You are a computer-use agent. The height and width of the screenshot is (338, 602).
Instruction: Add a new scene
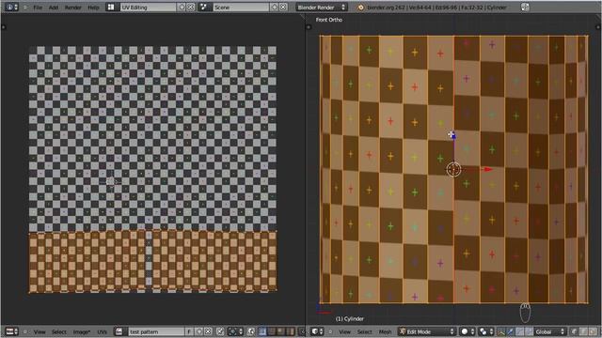click(x=275, y=8)
